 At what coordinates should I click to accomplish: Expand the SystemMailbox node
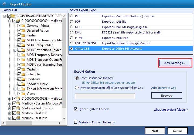click(9, 104)
